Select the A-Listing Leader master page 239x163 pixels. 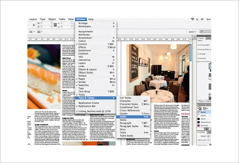coord(204,45)
